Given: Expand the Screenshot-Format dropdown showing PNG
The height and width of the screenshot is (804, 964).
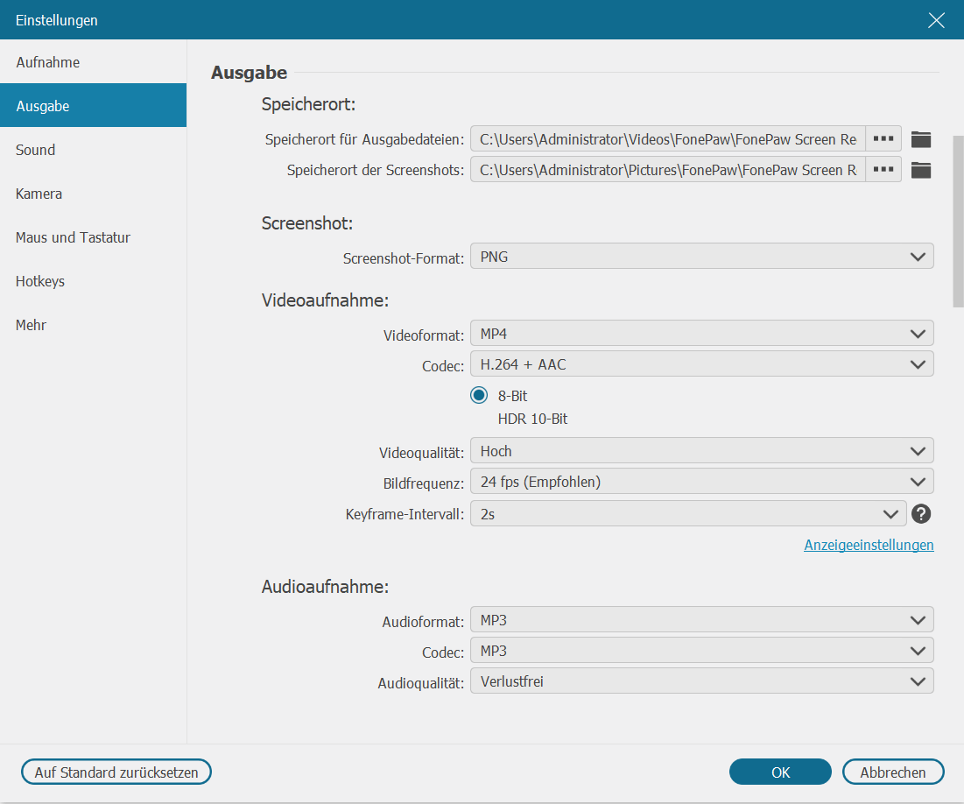Looking at the screenshot, I should (x=701, y=257).
